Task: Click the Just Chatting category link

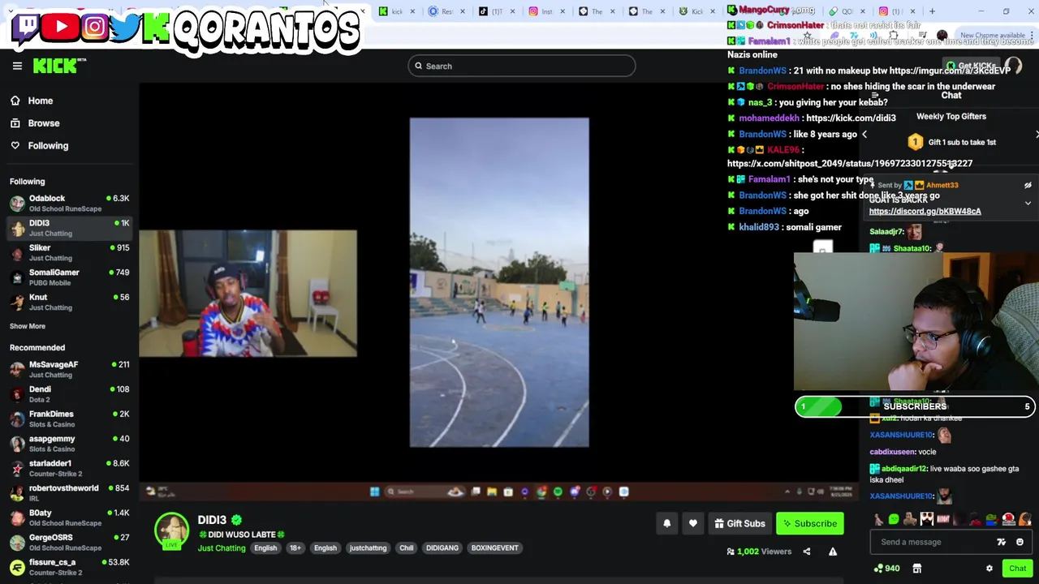Action: [x=222, y=548]
